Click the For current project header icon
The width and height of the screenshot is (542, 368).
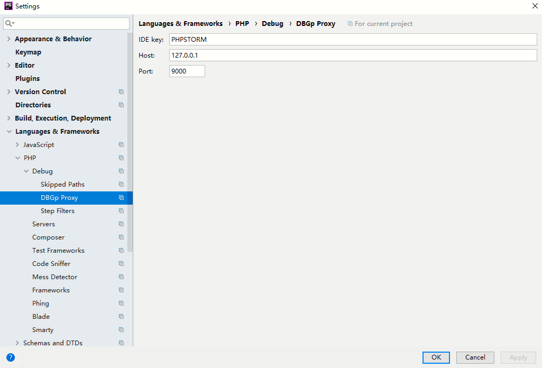coord(350,24)
